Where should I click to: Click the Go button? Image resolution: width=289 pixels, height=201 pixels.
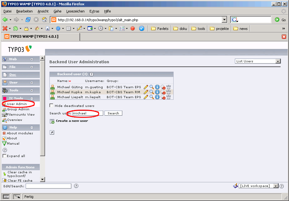280,20
